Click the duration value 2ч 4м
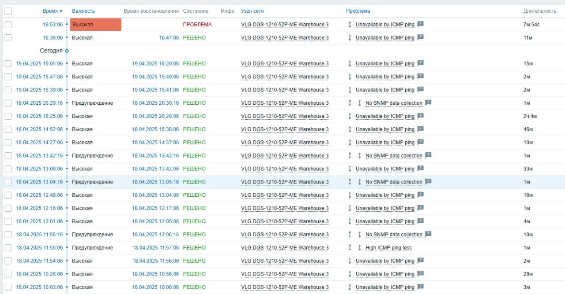Image resolution: width=565 pixels, height=294 pixels. tap(530, 116)
